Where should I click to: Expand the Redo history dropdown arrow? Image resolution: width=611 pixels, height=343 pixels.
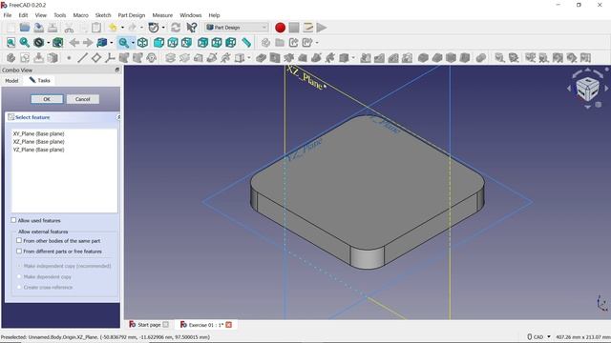tap(141, 28)
